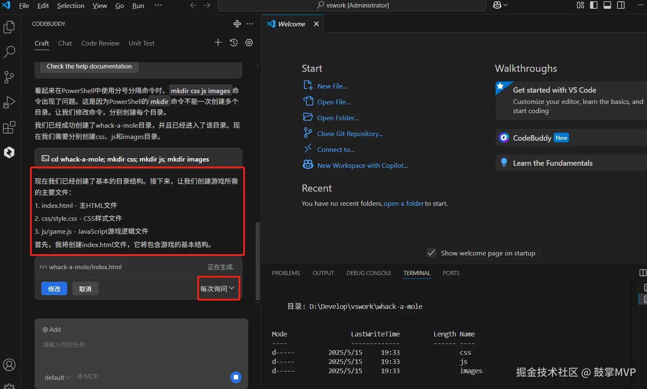
Task: Click the navigate forward arrow
Action: [207, 5]
